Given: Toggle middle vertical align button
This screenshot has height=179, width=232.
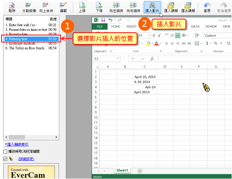Looking at the screenshot, I should (172, 35).
